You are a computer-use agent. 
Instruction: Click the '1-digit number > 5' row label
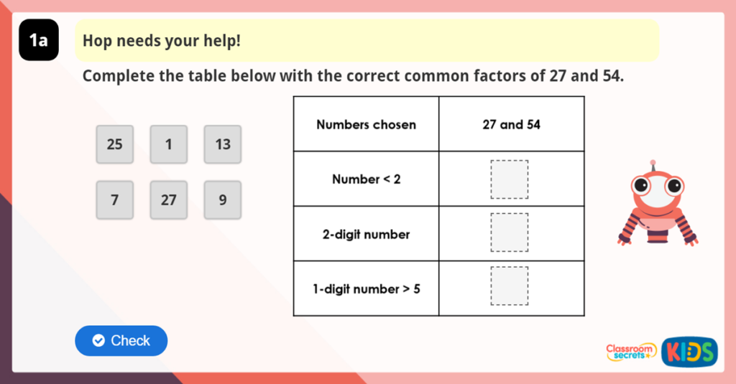[366, 289]
